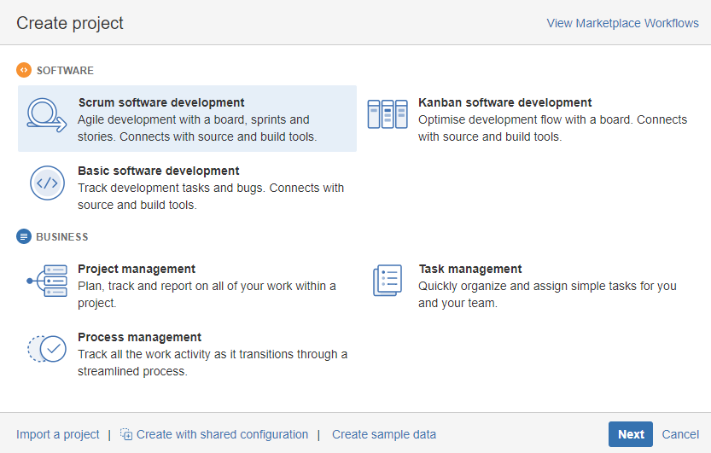Select Kanban software development title

504,103
